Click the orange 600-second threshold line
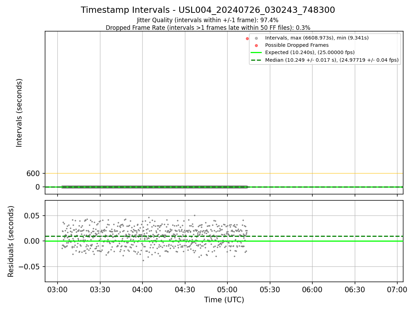This screenshot has width=416, height=312. pos(224,173)
